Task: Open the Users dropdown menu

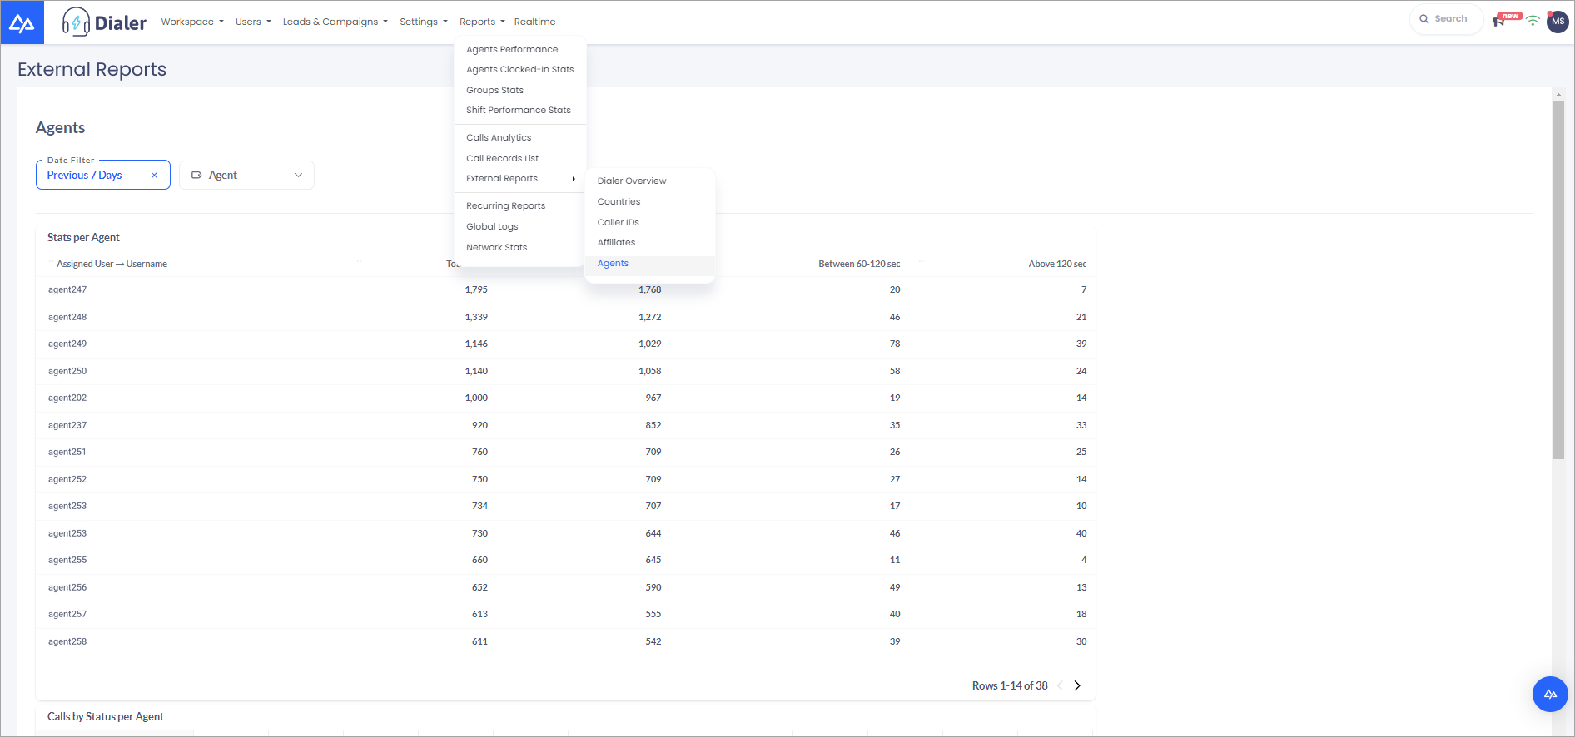Action: point(253,22)
